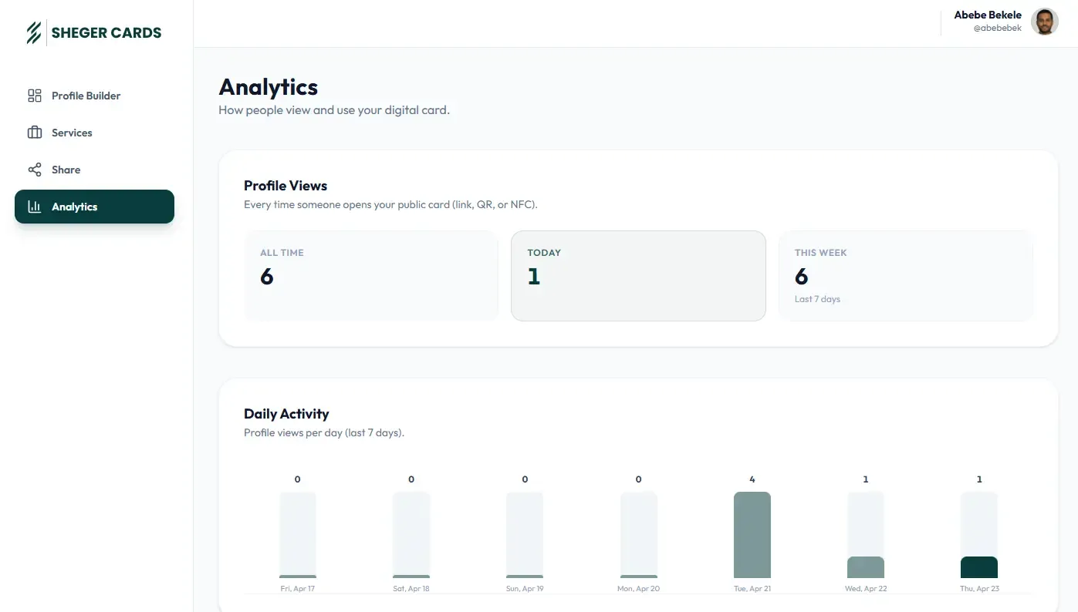Select the Analytics sidebar item

pyautogui.click(x=94, y=207)
